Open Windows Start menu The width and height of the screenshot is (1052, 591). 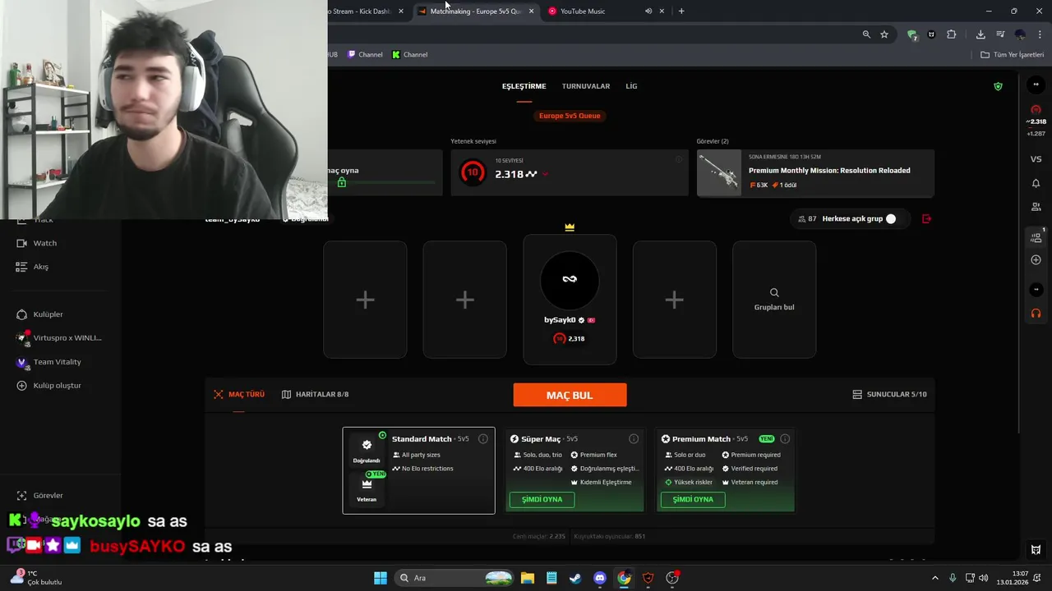(381, 578)
